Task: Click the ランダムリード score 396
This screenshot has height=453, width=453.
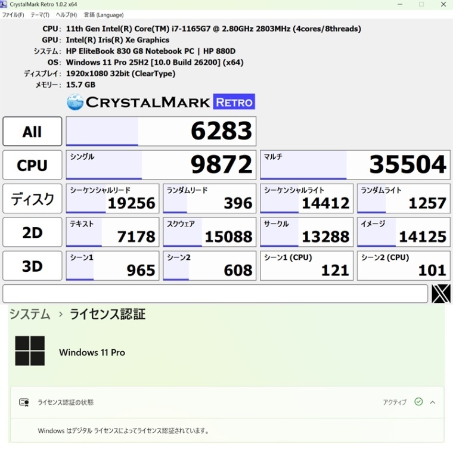Action: click(x=209, y=198)
